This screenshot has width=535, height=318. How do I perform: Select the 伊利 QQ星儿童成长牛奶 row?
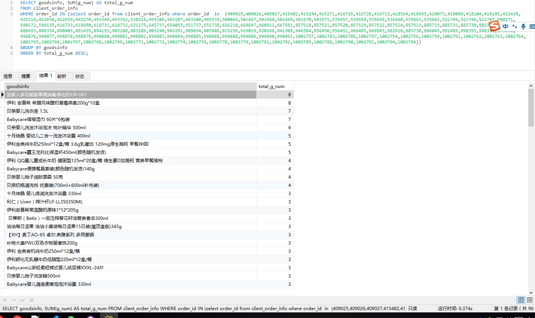click(x=131, y=161)
